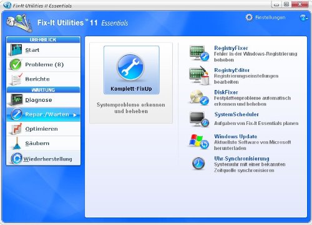Switch to the Diagnose section
The image size is (312, 225).
[44, 100]
